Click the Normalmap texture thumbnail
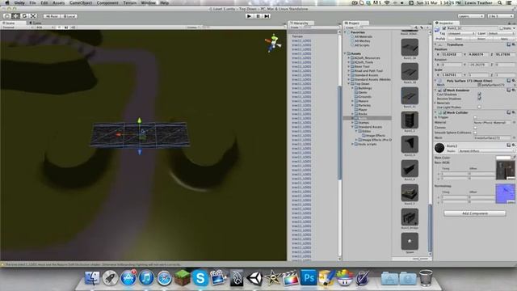Screen dimensions: 517x291 (505, 193)
